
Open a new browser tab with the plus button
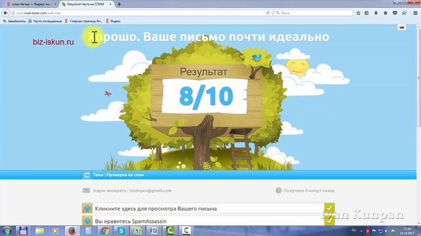(x=119, y=5)
